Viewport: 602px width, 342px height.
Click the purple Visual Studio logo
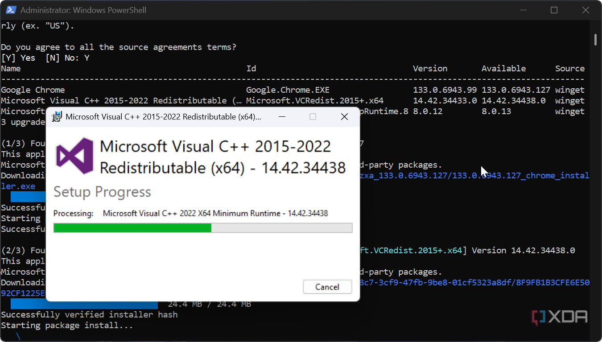coord(75,156)
